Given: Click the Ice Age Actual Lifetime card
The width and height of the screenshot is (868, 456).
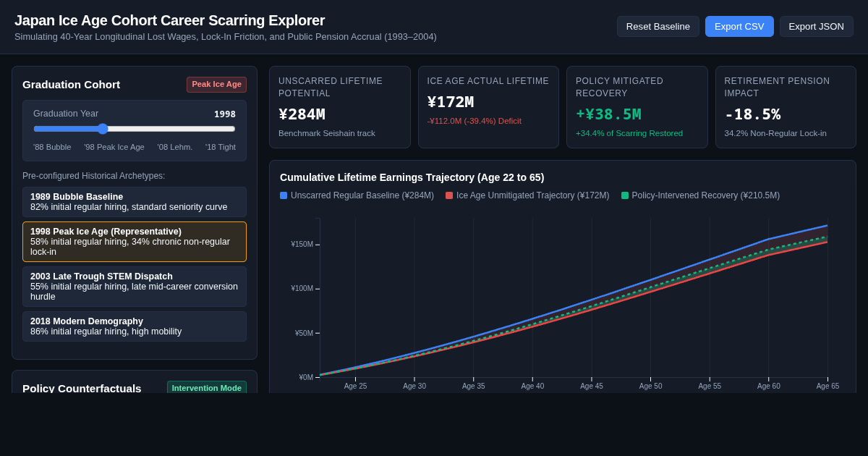Looking at the screenshot, I should (489, 107).
